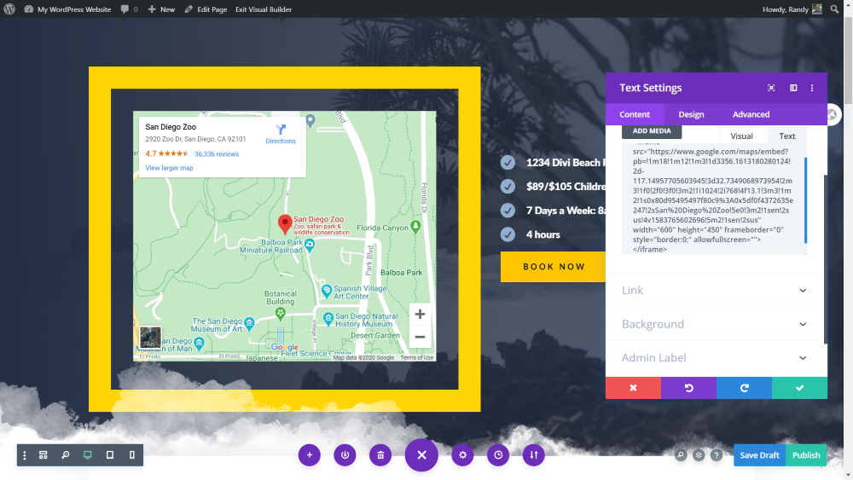Click the code editor's blue scrollbar
Screen dimensions: 853x480
[806, 200]
